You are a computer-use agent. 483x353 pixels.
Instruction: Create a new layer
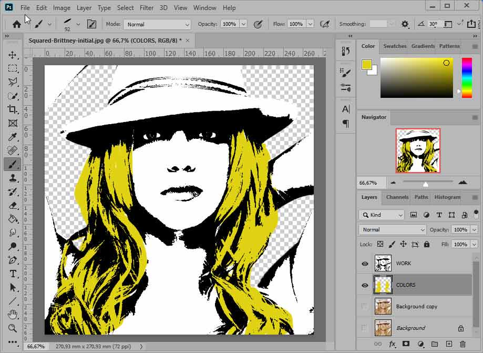tap(449, 344)
